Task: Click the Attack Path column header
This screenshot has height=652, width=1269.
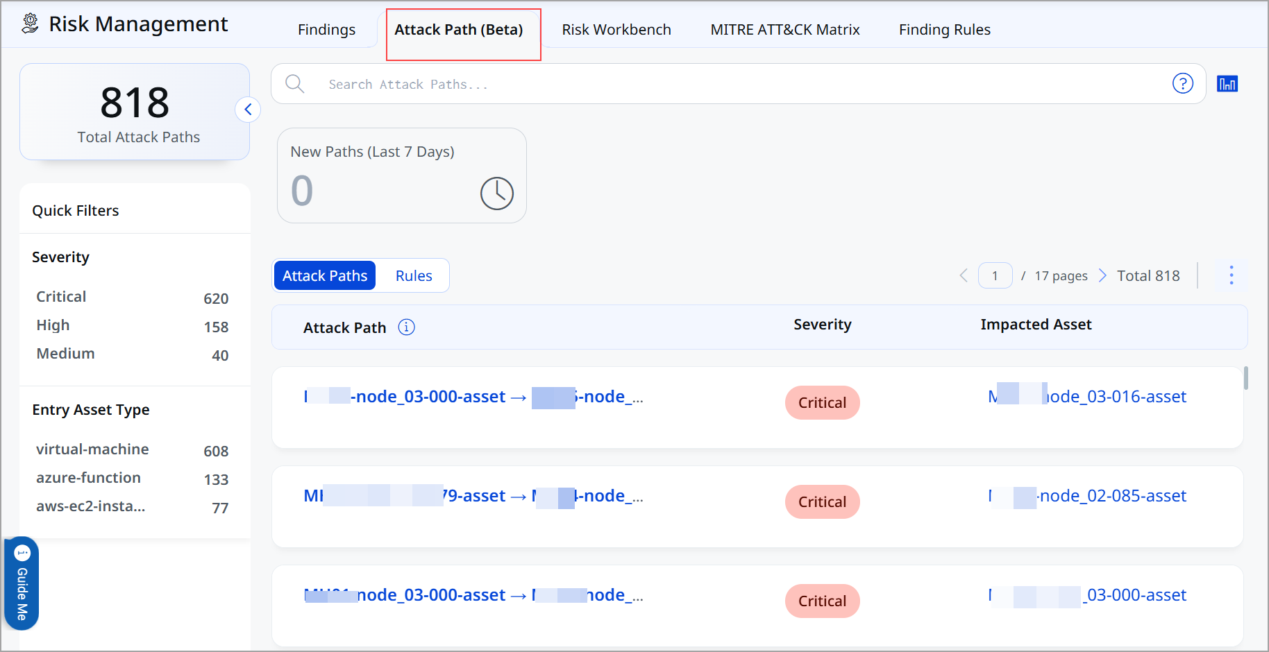Action: pos(344,327)
